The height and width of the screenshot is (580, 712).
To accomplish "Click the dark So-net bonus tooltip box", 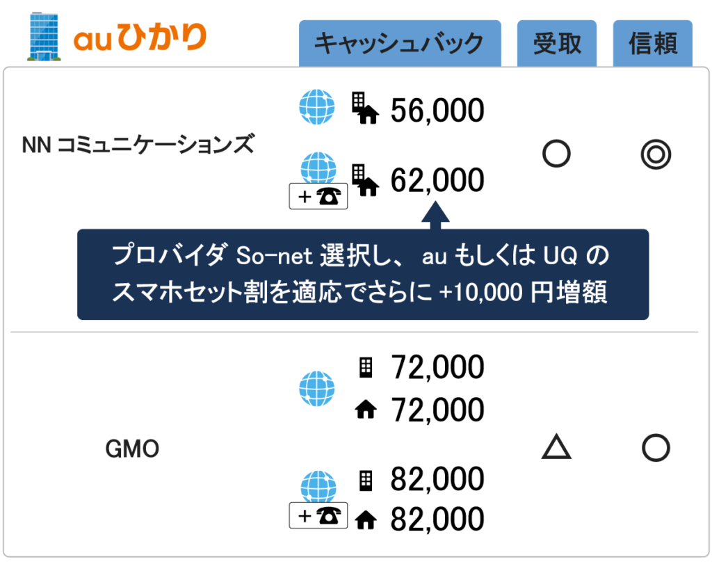I will (x=363, y=274).
